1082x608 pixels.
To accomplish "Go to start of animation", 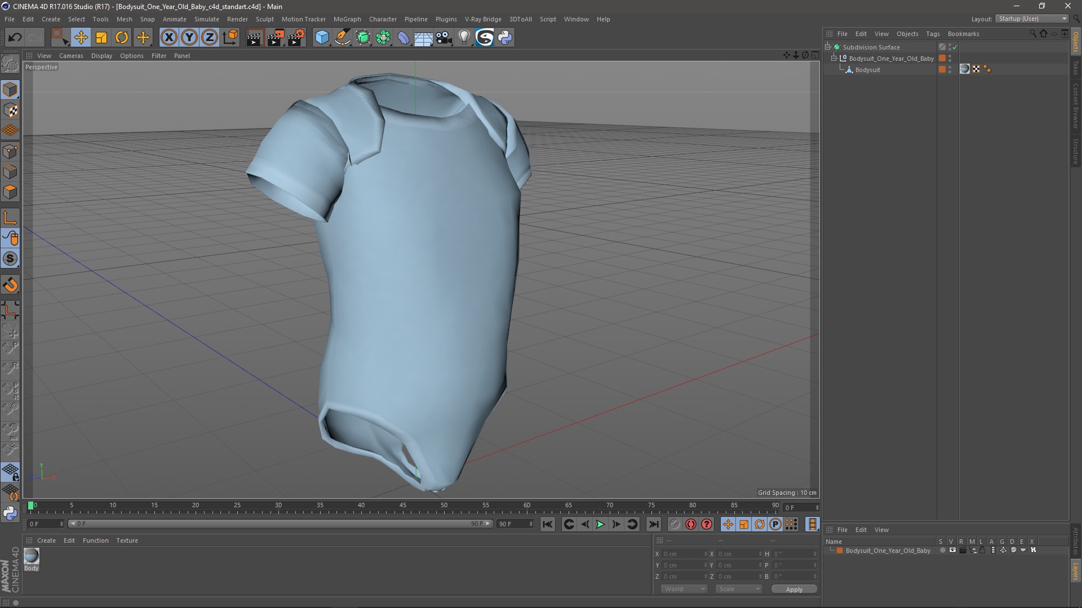I will pos(547,524).
